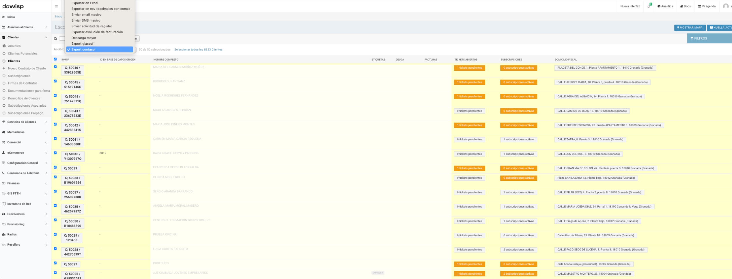The image size is (732, 279).
Task: Open Firmas de Contratos sidebar item
Action: 23,83
